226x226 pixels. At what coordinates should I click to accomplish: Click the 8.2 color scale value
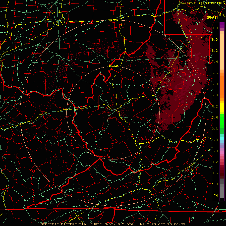click(x=215, y=50)
